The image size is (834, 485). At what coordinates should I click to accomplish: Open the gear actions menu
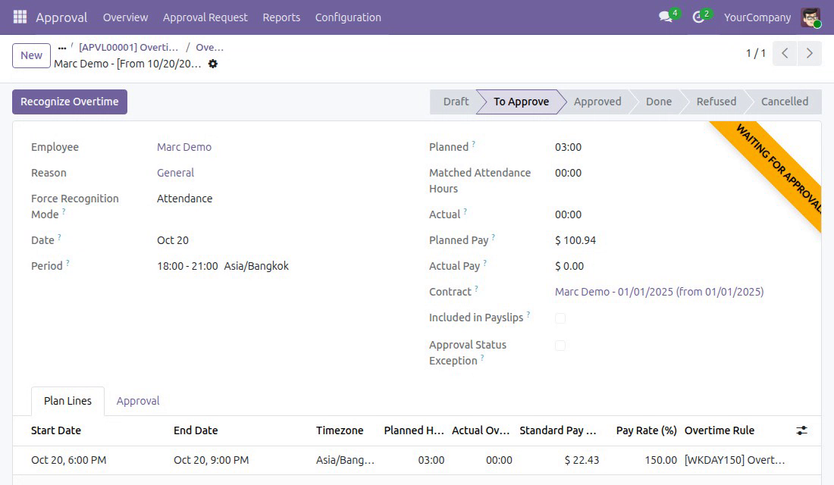(213, 64)
